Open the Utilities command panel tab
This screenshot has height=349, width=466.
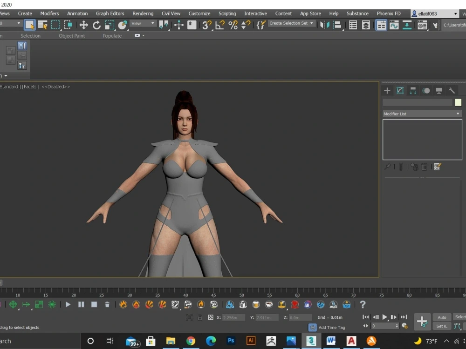click(x=452, y=91)
